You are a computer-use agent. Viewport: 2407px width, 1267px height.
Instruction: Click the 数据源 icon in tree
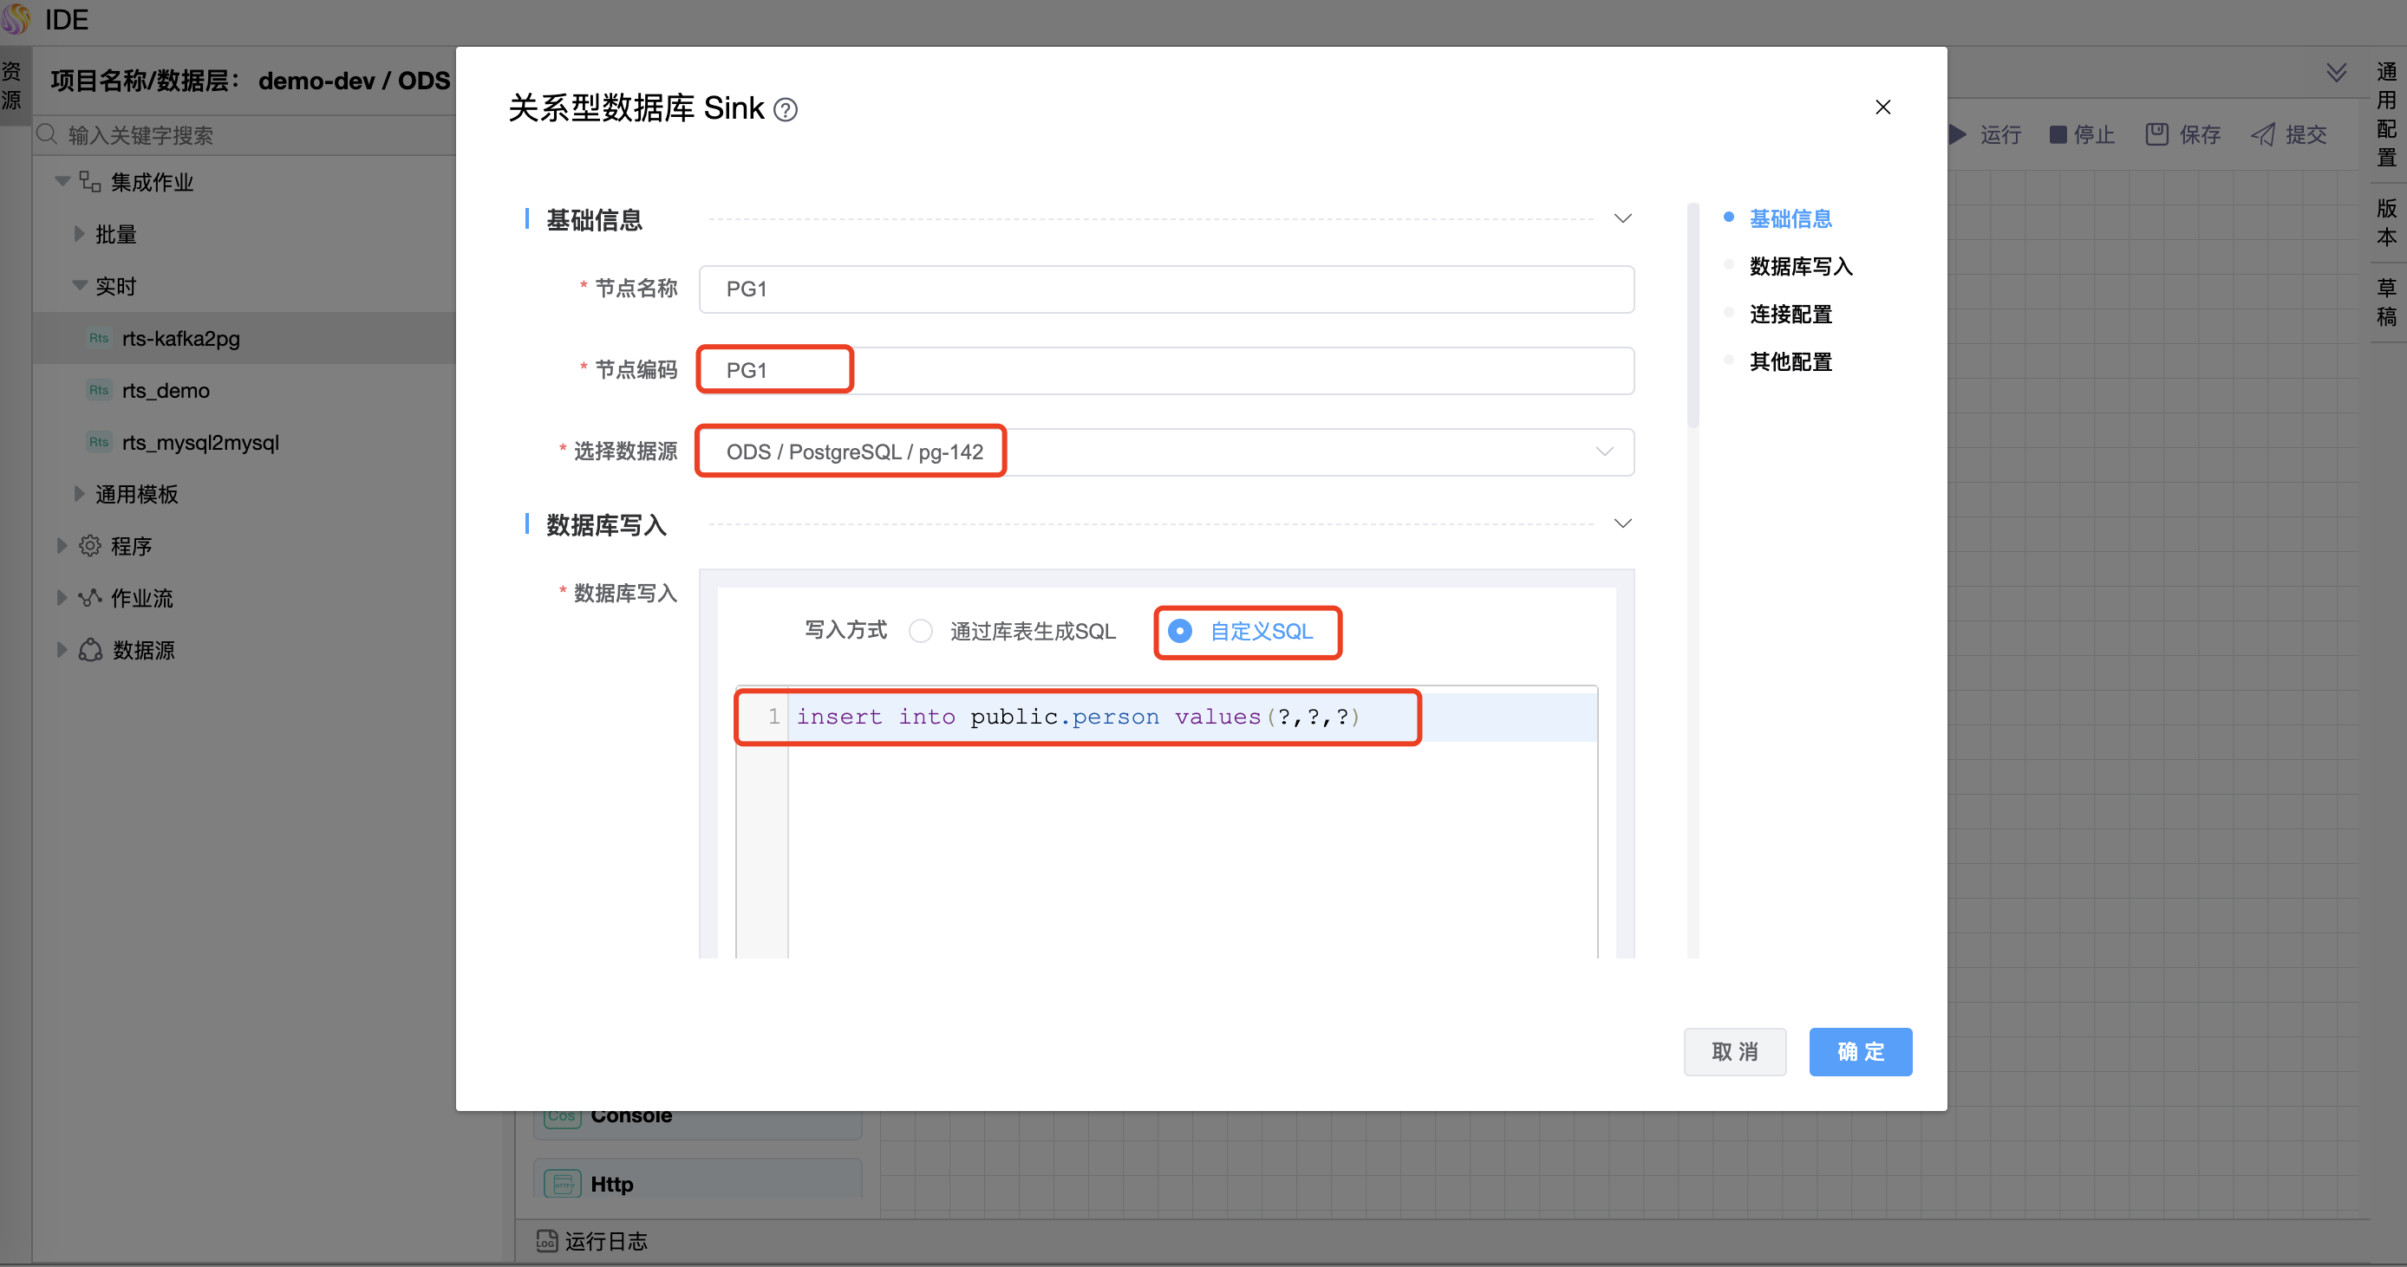click(89, 650)
